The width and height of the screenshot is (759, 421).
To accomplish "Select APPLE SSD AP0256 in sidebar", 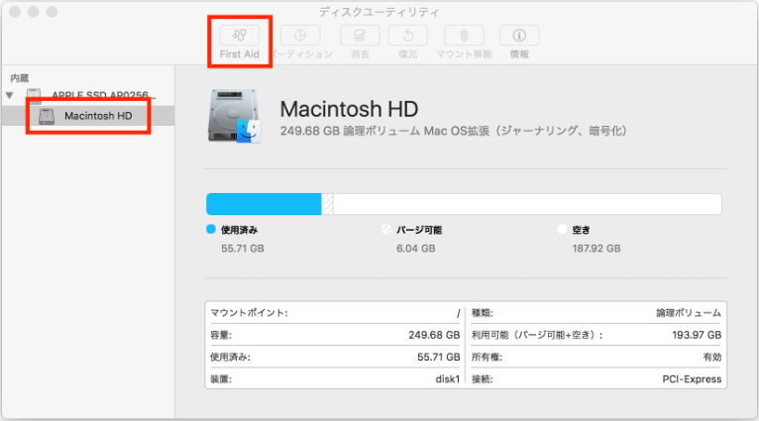I will (x=104, y=95).
